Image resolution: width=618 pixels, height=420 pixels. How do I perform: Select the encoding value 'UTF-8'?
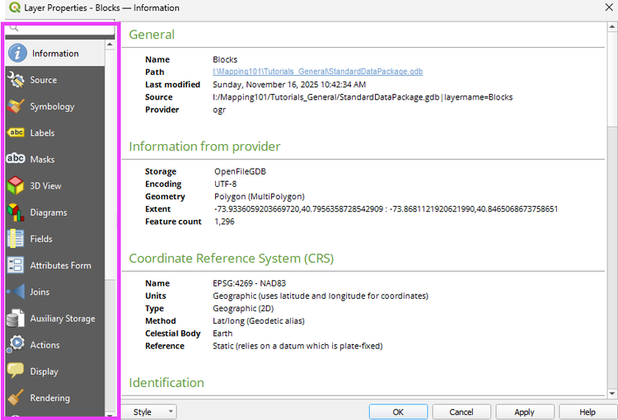(x=226, y=184)
